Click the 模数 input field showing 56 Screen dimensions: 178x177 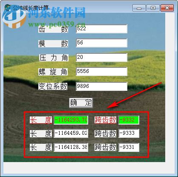click(101, 43)
